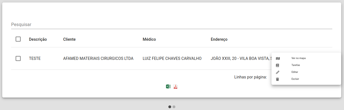Export table with the green Excel icon
The width and height of the screenshot is (344, 110).
168,86
